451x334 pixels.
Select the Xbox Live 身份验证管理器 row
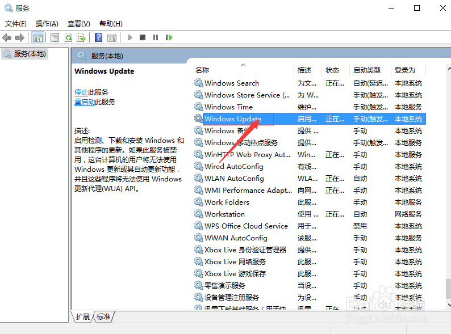click(x=310, y=250)
